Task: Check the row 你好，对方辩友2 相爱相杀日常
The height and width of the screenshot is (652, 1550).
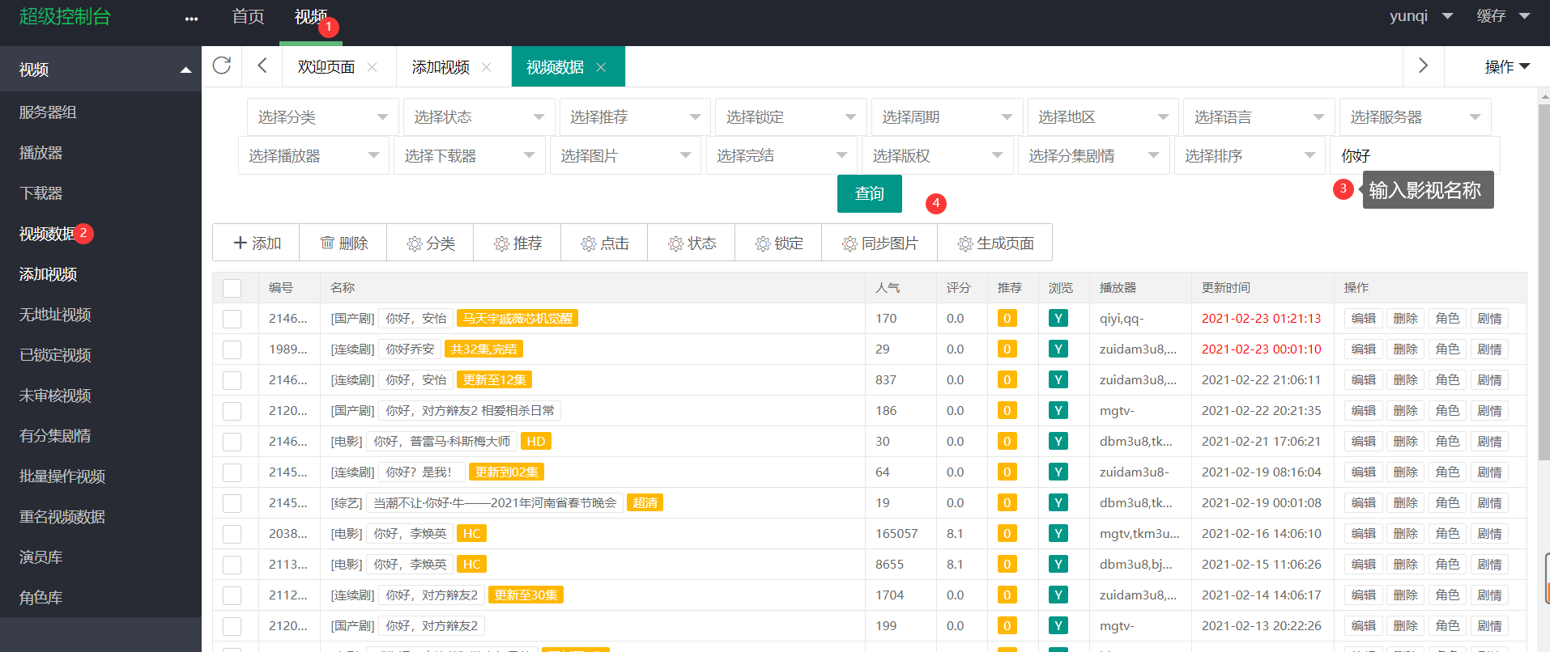Action: click(x=232, y=411)
